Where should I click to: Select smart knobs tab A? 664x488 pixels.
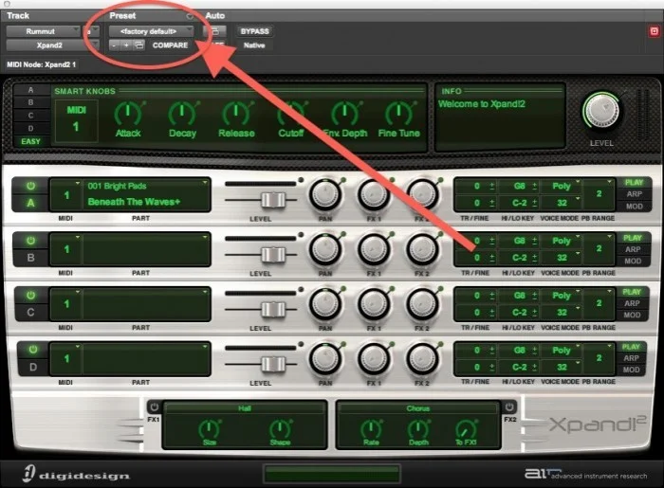point(30,90)
